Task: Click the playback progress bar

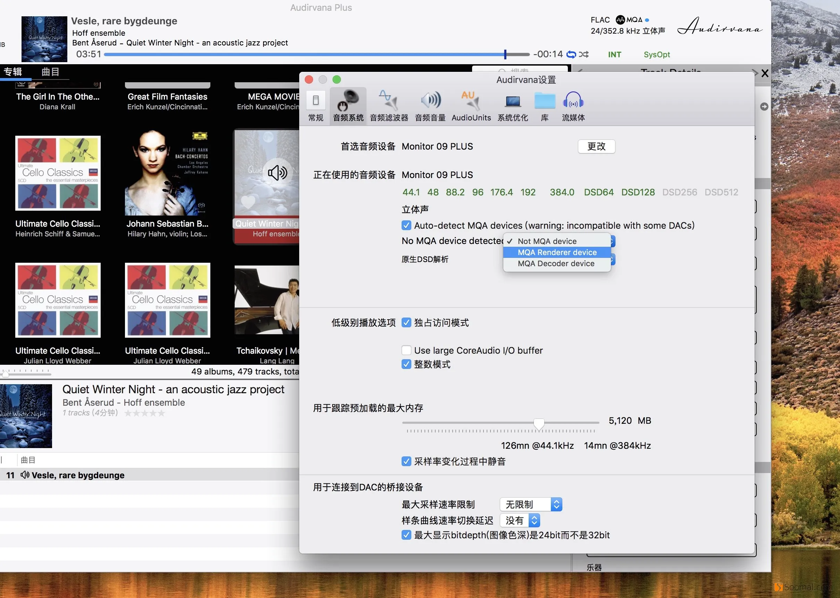Action: 317,54
